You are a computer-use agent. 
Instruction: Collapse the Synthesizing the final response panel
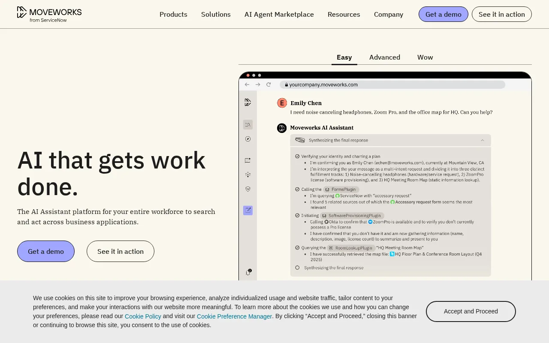point(483,140)
